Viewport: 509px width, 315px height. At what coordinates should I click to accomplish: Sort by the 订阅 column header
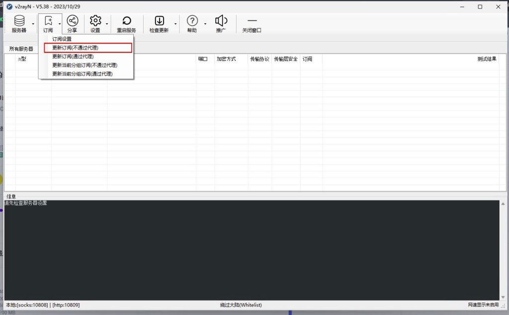pyautogui.click(x=307, y=59)
